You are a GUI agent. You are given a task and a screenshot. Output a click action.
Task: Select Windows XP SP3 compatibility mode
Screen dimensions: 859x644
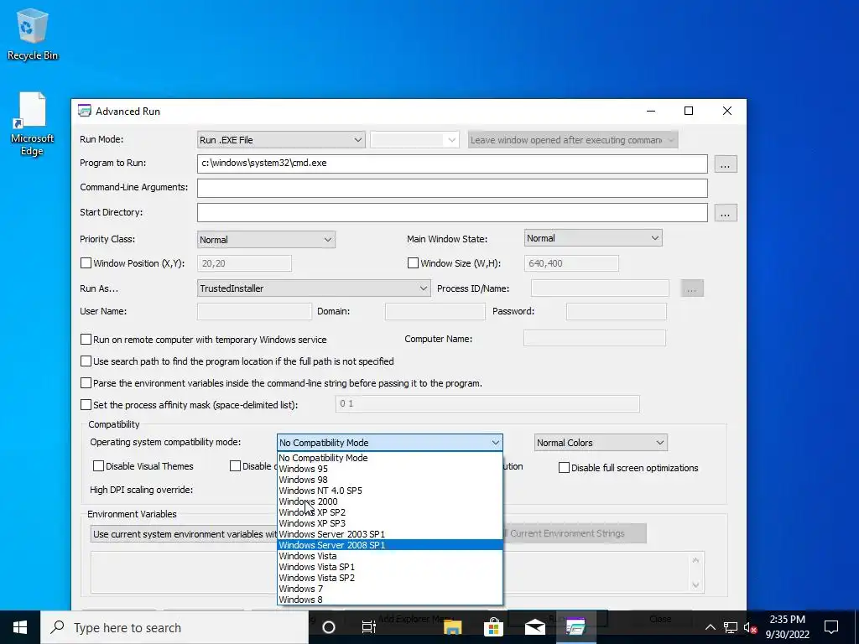(389, 523)
